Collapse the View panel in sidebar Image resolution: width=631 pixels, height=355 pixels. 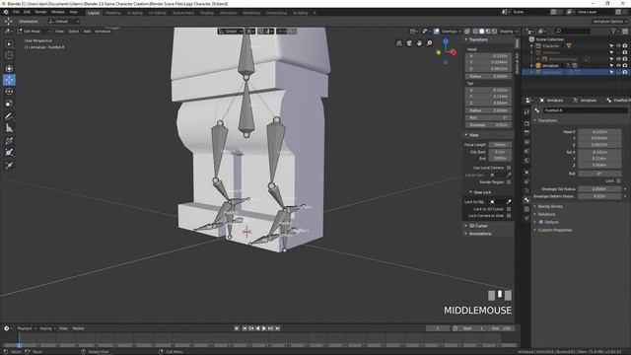point(473,135)
